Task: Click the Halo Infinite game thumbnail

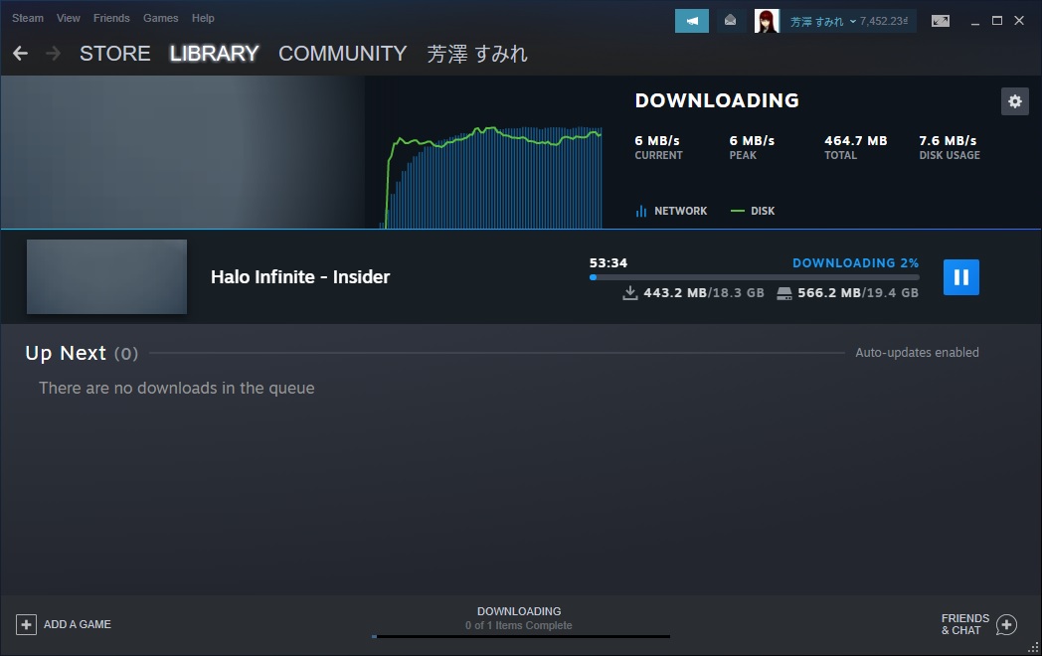Action: pyautogui.click(x=106, y=276)
